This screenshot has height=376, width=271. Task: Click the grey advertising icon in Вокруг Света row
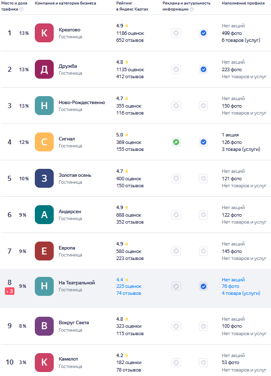tap(176, 326)
